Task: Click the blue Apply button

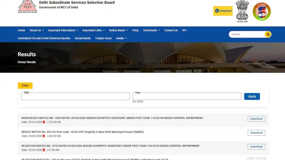Action: click(252, 96)
